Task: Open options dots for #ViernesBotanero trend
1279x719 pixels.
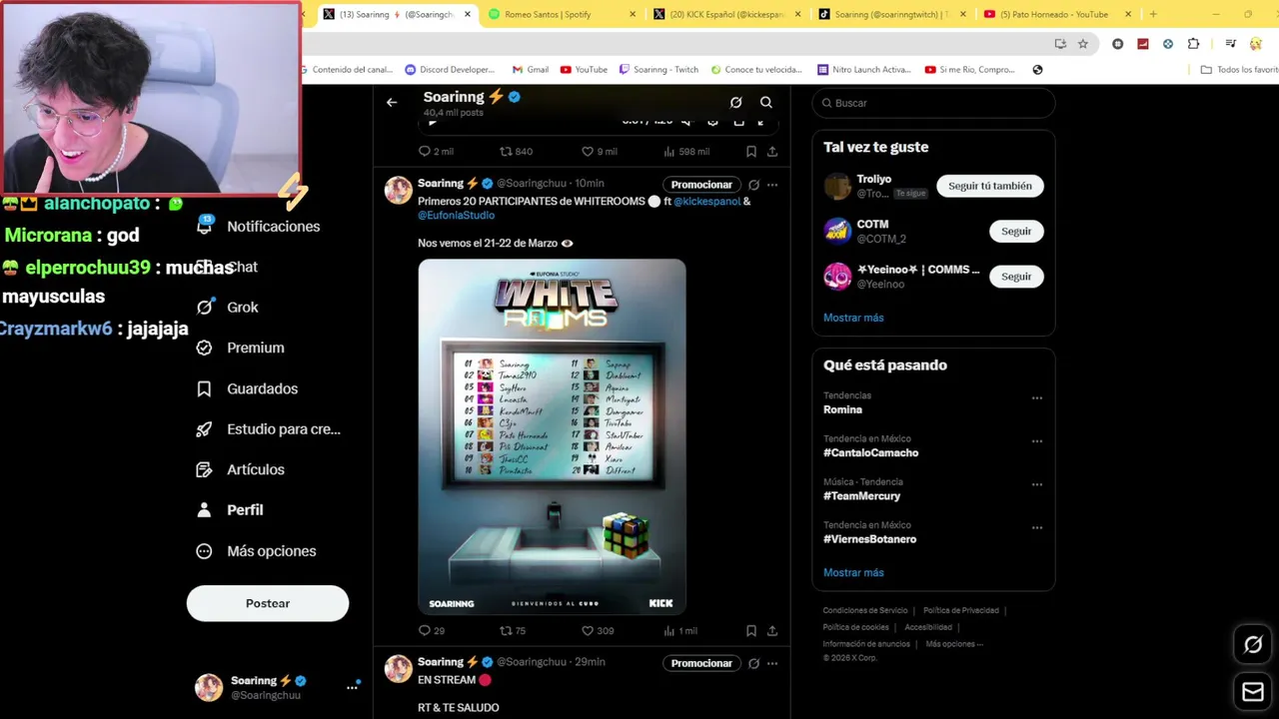Action: pyautogui.click(x=1037, y=527)
